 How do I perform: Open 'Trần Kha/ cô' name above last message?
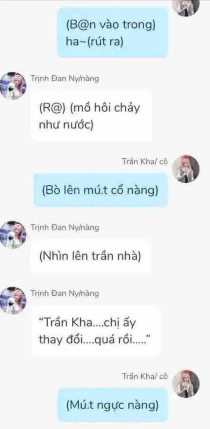click(x=145, y=376)
